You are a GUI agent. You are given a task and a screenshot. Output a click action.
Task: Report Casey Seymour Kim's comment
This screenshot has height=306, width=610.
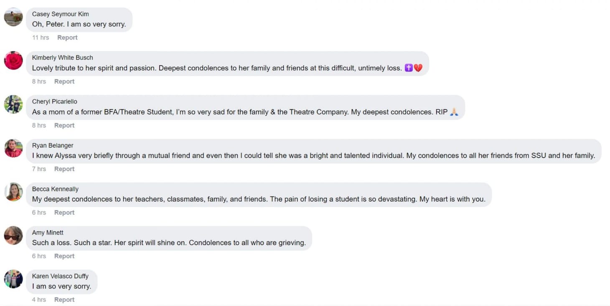pos(67,37)
